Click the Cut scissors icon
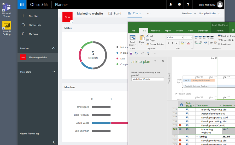The width and height of the screenshot is (235, 145). pos(148,36)
